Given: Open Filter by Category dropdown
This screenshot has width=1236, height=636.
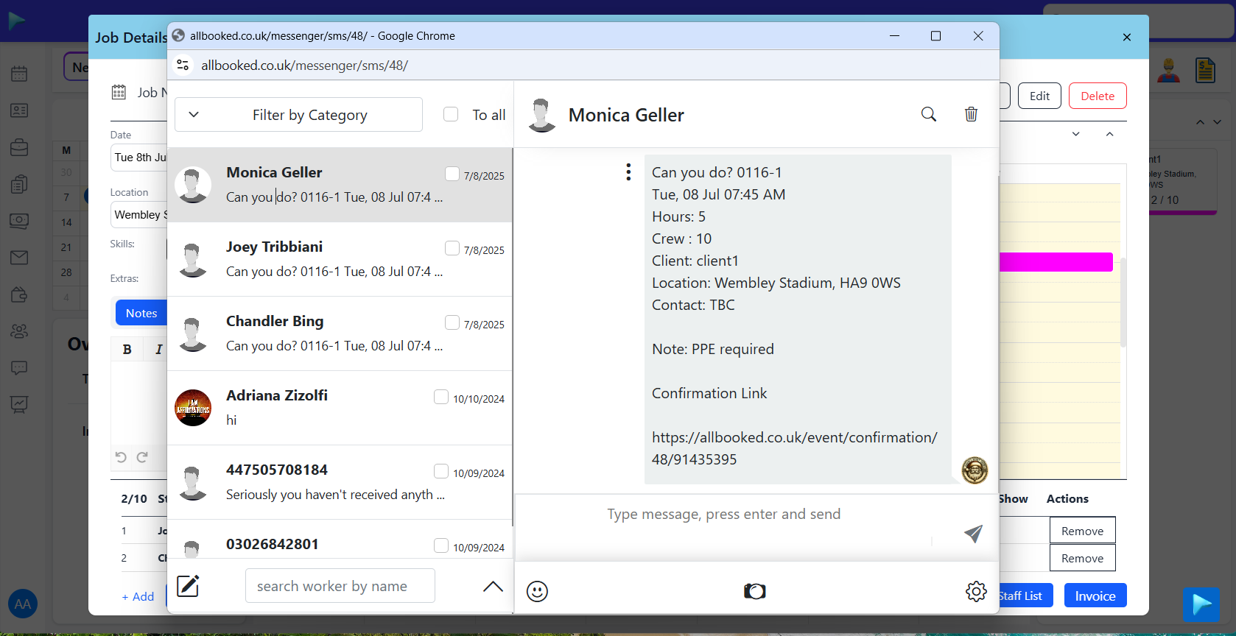Looking at the screenshot, I should (x=298, y=115).
